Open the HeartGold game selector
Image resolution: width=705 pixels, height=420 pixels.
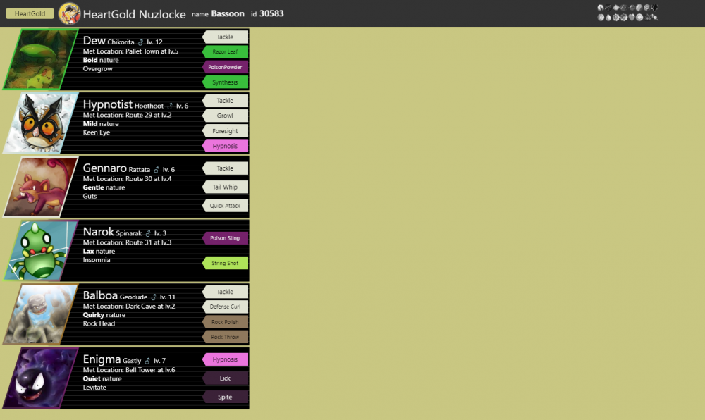click(29, 13)
